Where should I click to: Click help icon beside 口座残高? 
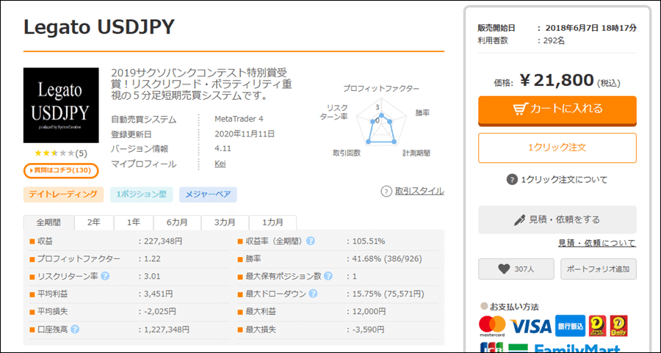click(x=75, y=329)
